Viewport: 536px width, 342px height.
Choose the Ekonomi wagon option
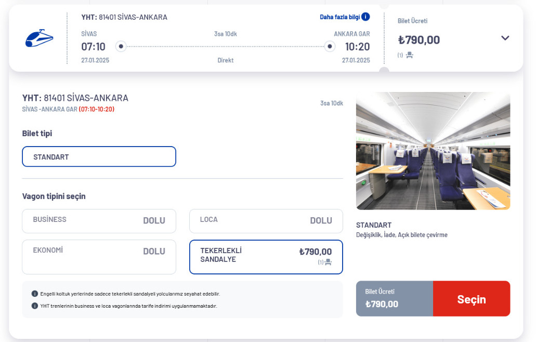coord(99,257)
